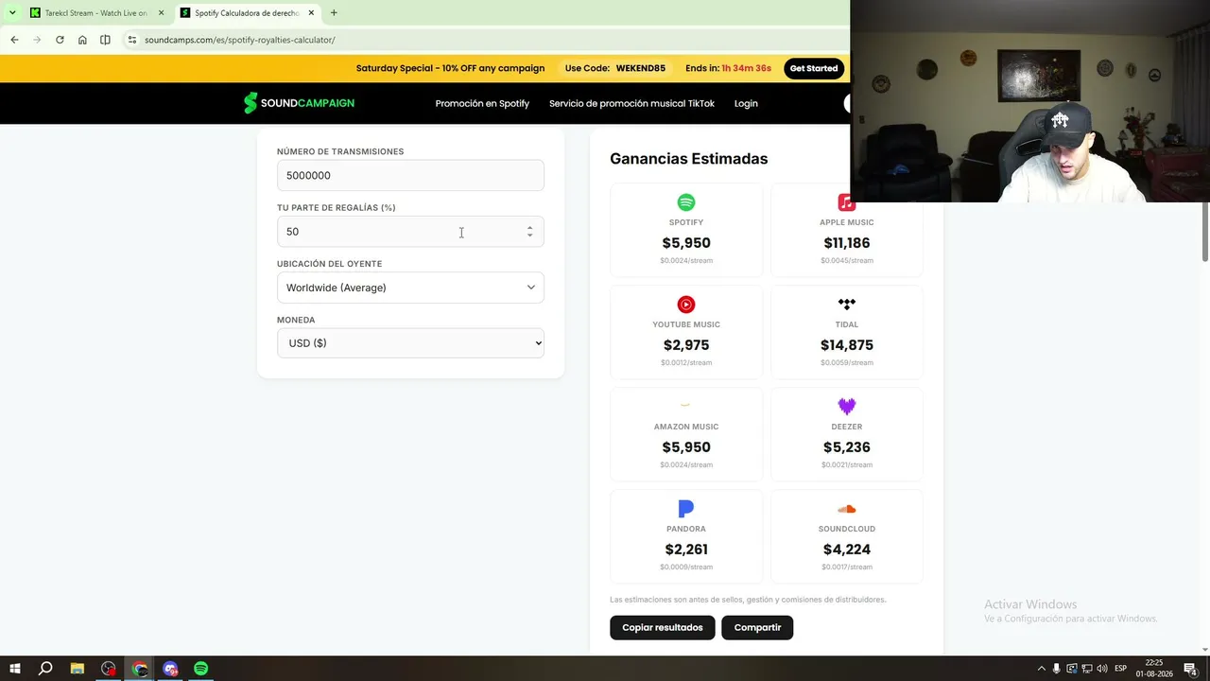The image size is (1210, 681).
Task: Click the microphone icon in system tray
Action: click(1057, 669)
